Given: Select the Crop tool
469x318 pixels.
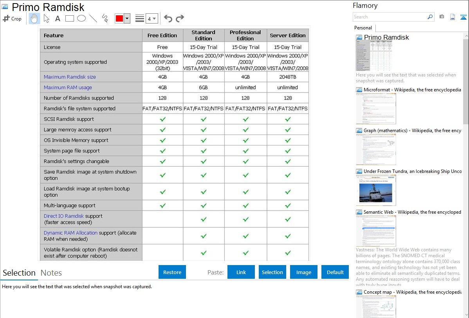Looking at the screenshot, I should point(12,18).
